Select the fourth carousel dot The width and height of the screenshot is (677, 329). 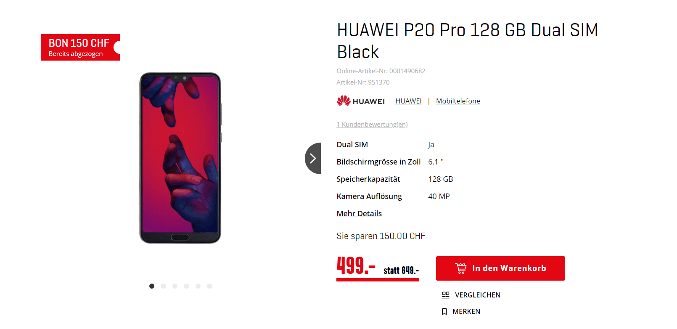click(x=186, y=286)
